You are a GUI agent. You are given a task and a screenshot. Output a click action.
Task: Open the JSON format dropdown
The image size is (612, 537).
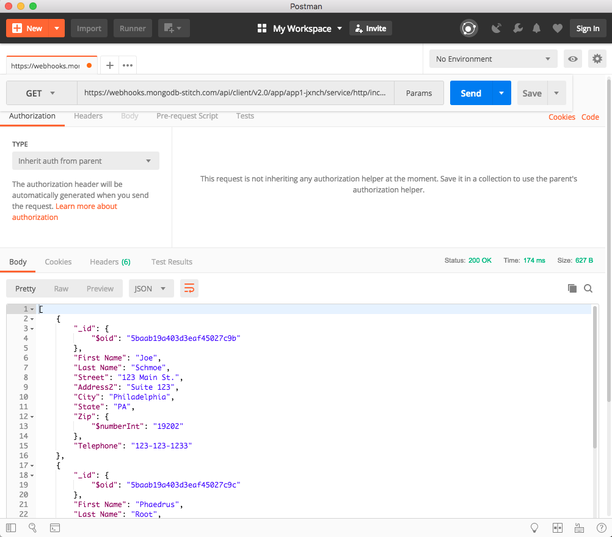pos(151,288)
